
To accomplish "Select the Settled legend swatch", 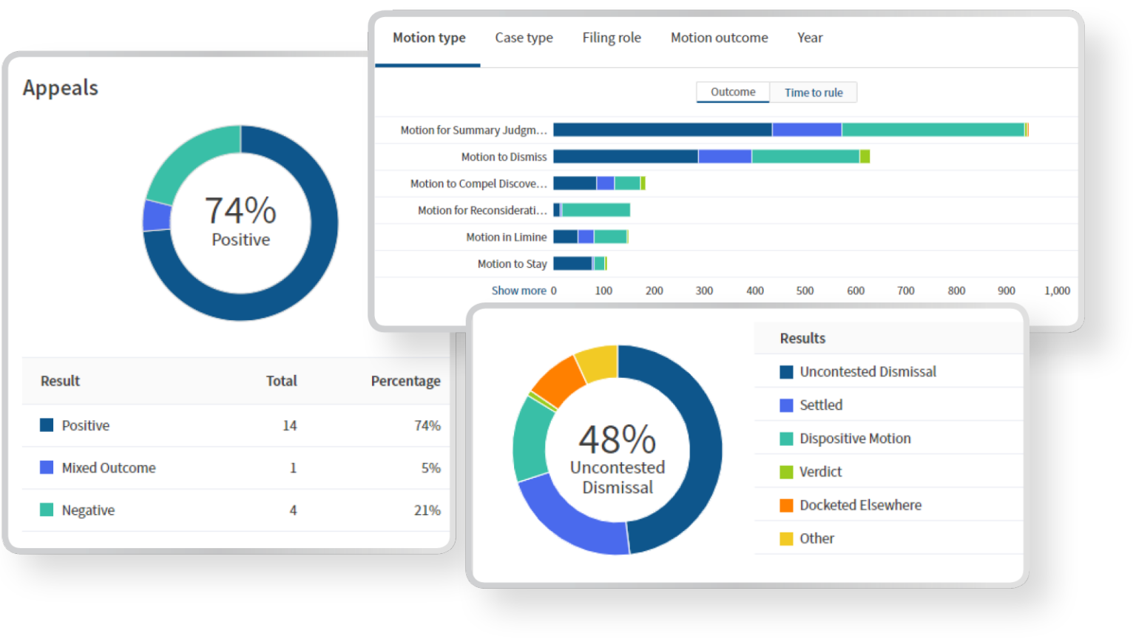I will point(786,405).
